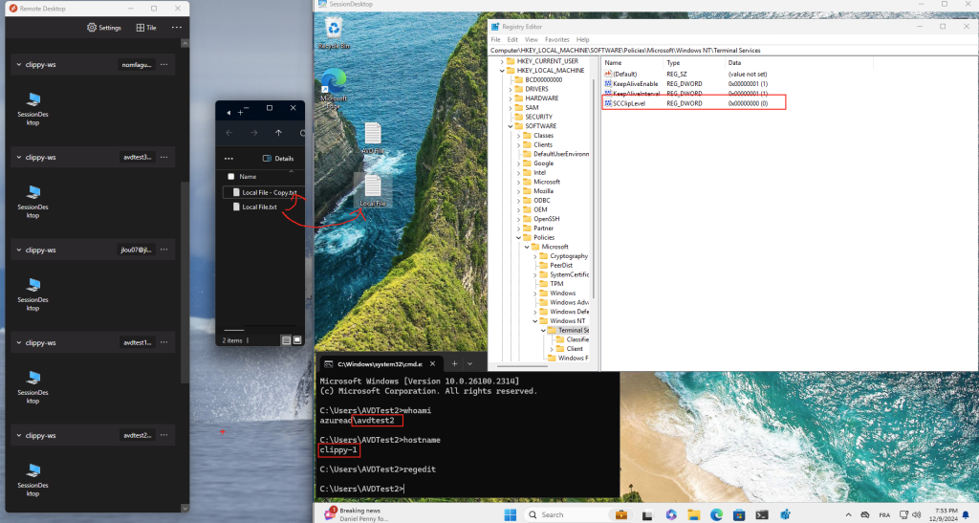Screen dimensions: 979x523
Task: Click the Registry Editor address path bar
Action: (x=732, y=50)
